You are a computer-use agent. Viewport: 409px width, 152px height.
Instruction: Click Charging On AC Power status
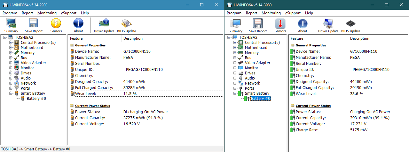(x=370, y=112)
